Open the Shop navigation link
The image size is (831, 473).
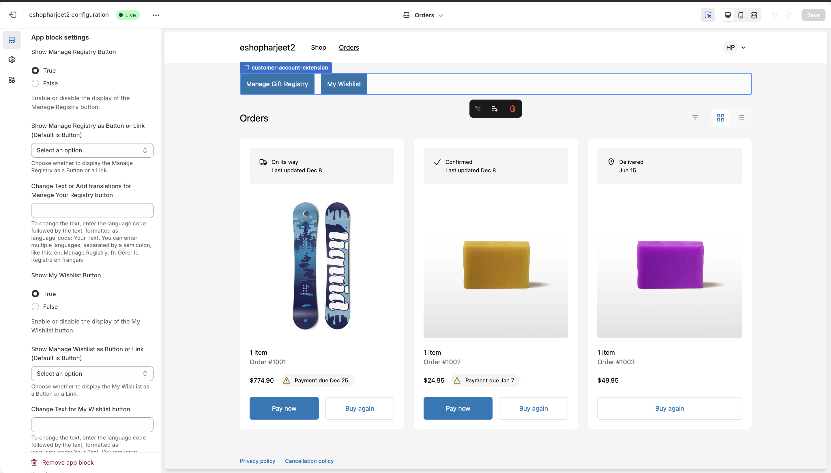coord(318,47)
